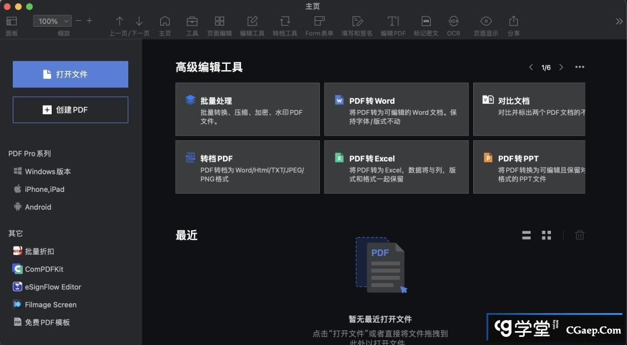Open the 编辑PDF text tool

click(x=393, y=21)
